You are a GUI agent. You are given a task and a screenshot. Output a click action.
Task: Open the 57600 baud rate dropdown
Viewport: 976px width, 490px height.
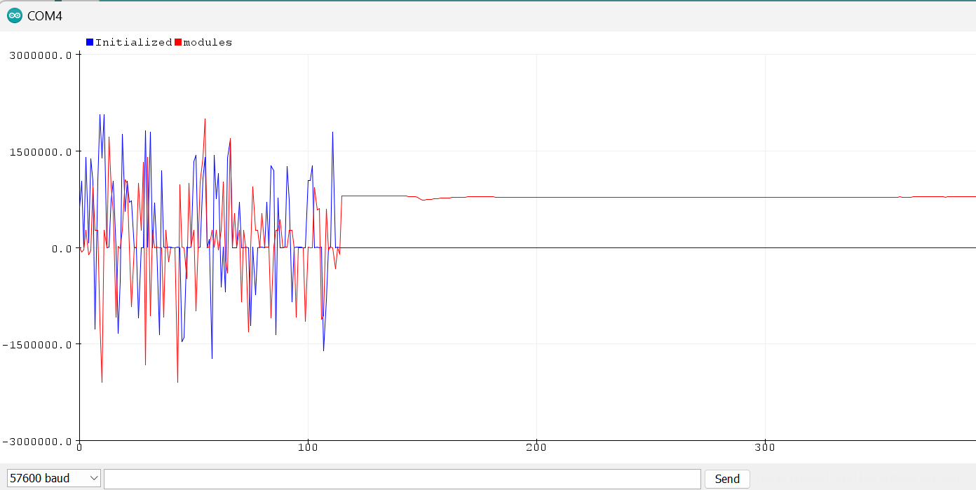click(x=53, y=477)
